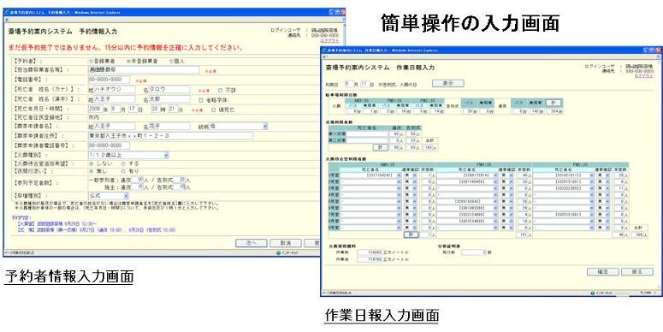Click the zoom level indicator in the right status bar
Viewport: 663px width, 332px height.
648,293
